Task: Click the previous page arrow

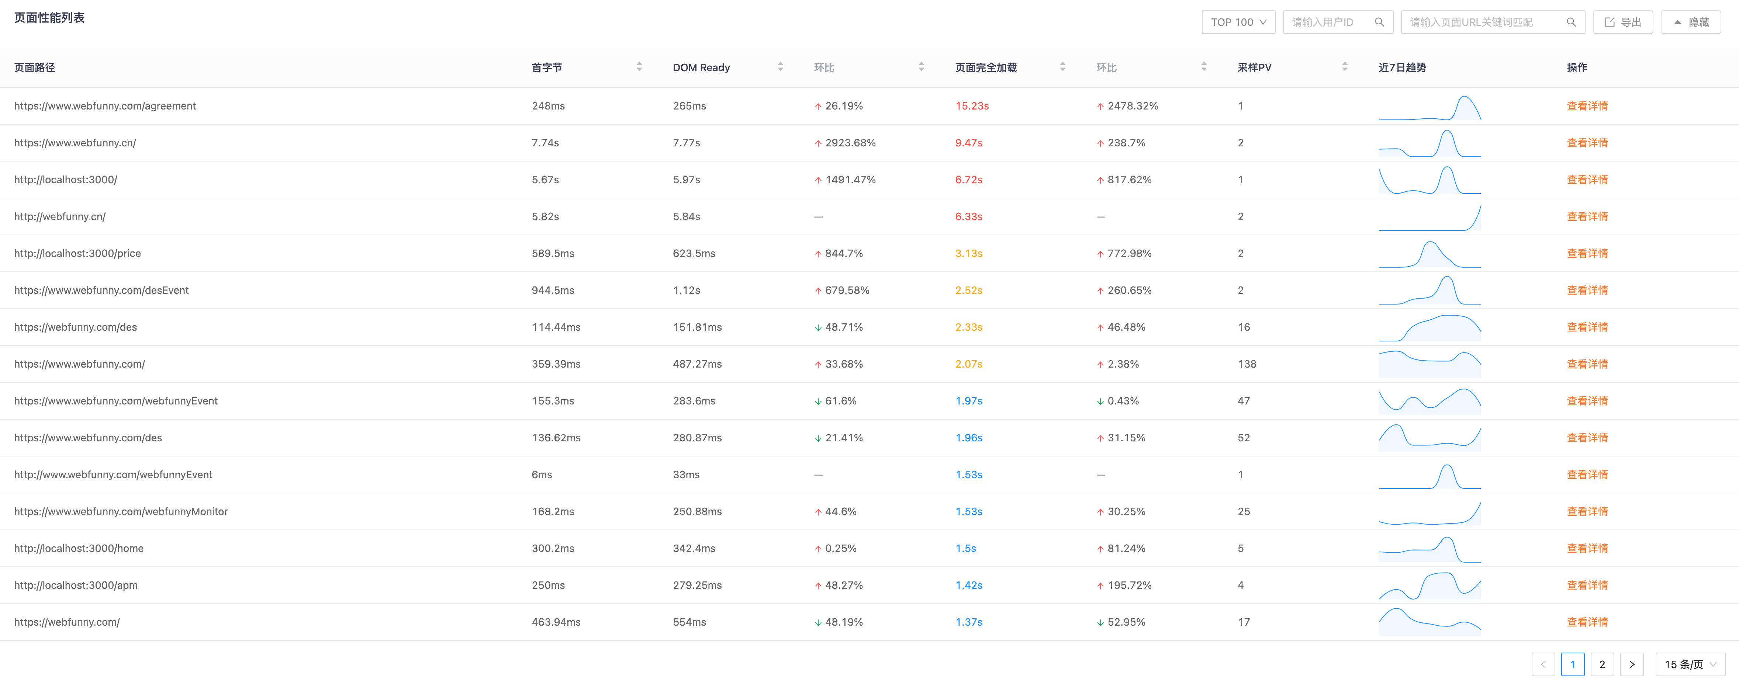Action: click(1542, 664)
